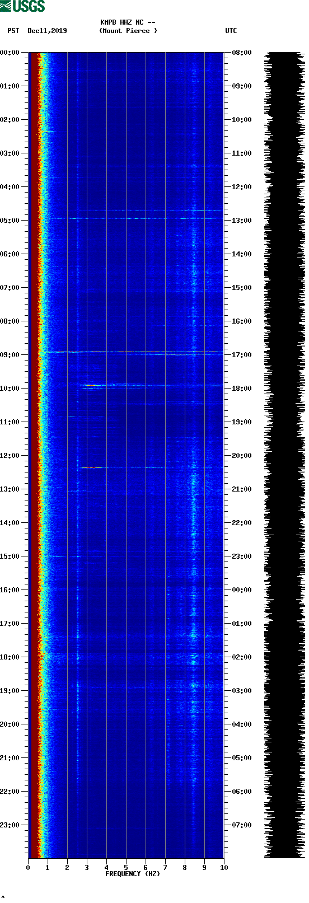Click the UTC time label '17:00'
Image resolution: width=309 pixels, height=903 pixels.
241,355
